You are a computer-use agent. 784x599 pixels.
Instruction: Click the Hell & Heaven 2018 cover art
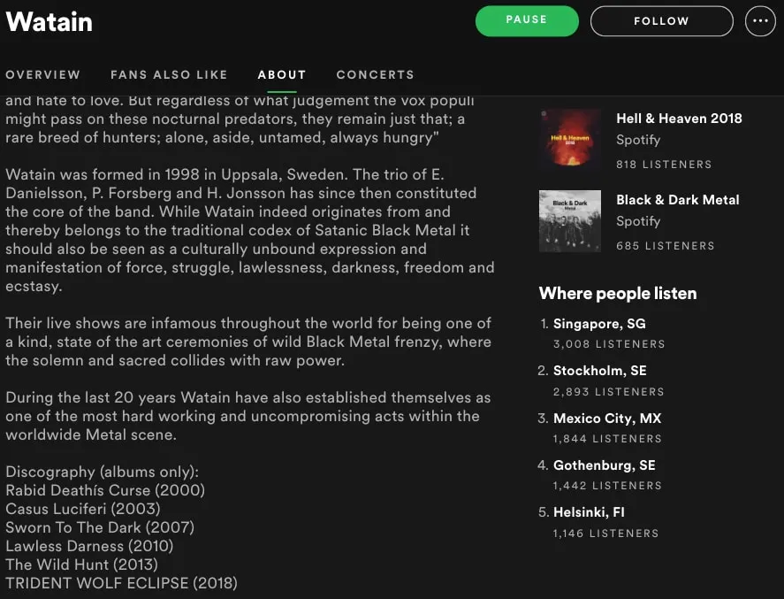point(569,139)
